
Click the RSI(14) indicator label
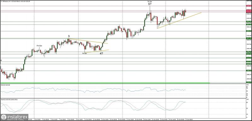tap(5, 85)
